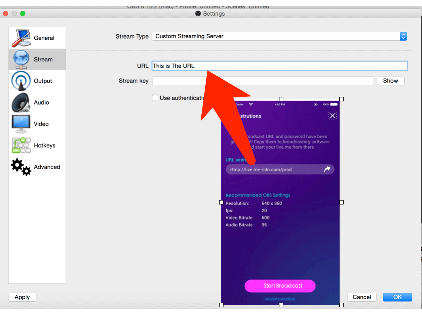This screenshot has width=422, height=314.
Task: Open the Detailed instructions link
Action: (280, 299)
